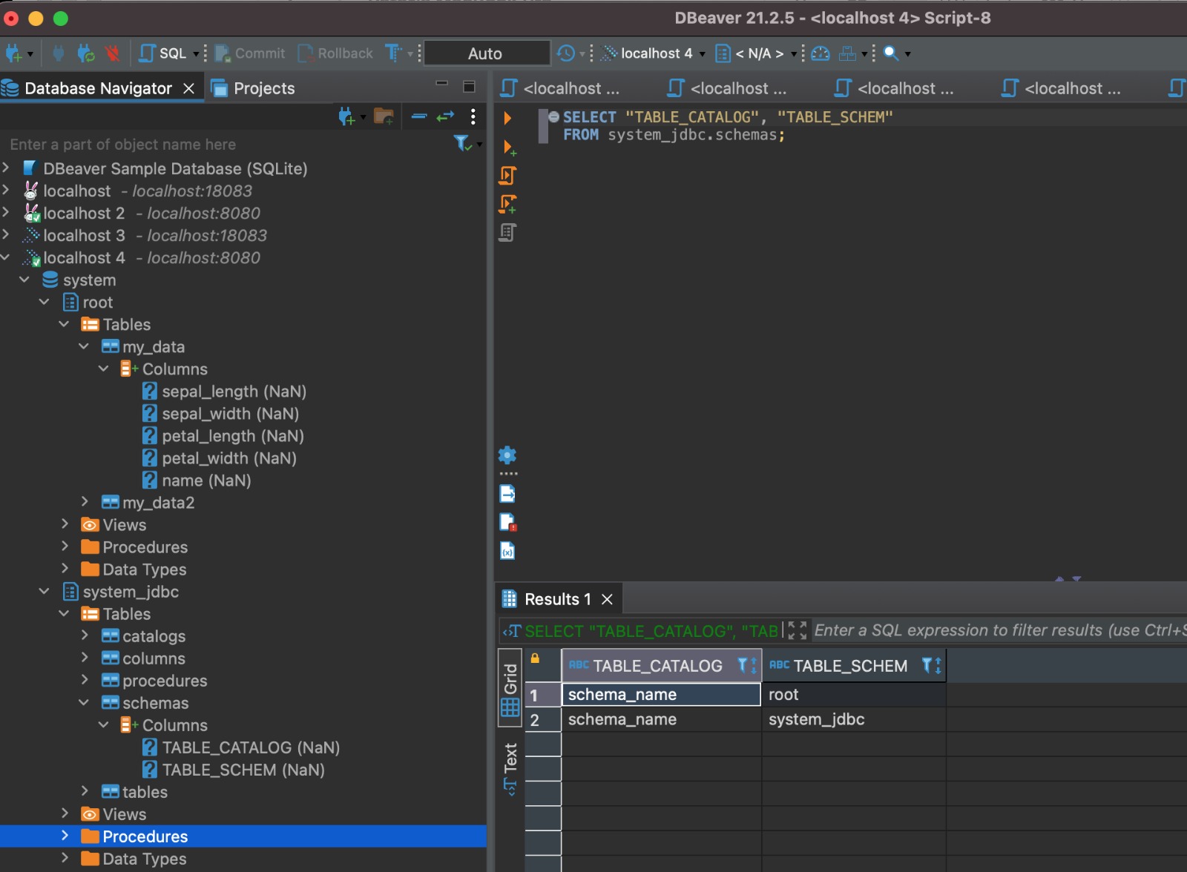Click the Search magnifier icon

pyautogui.click(x=891, y=53)
